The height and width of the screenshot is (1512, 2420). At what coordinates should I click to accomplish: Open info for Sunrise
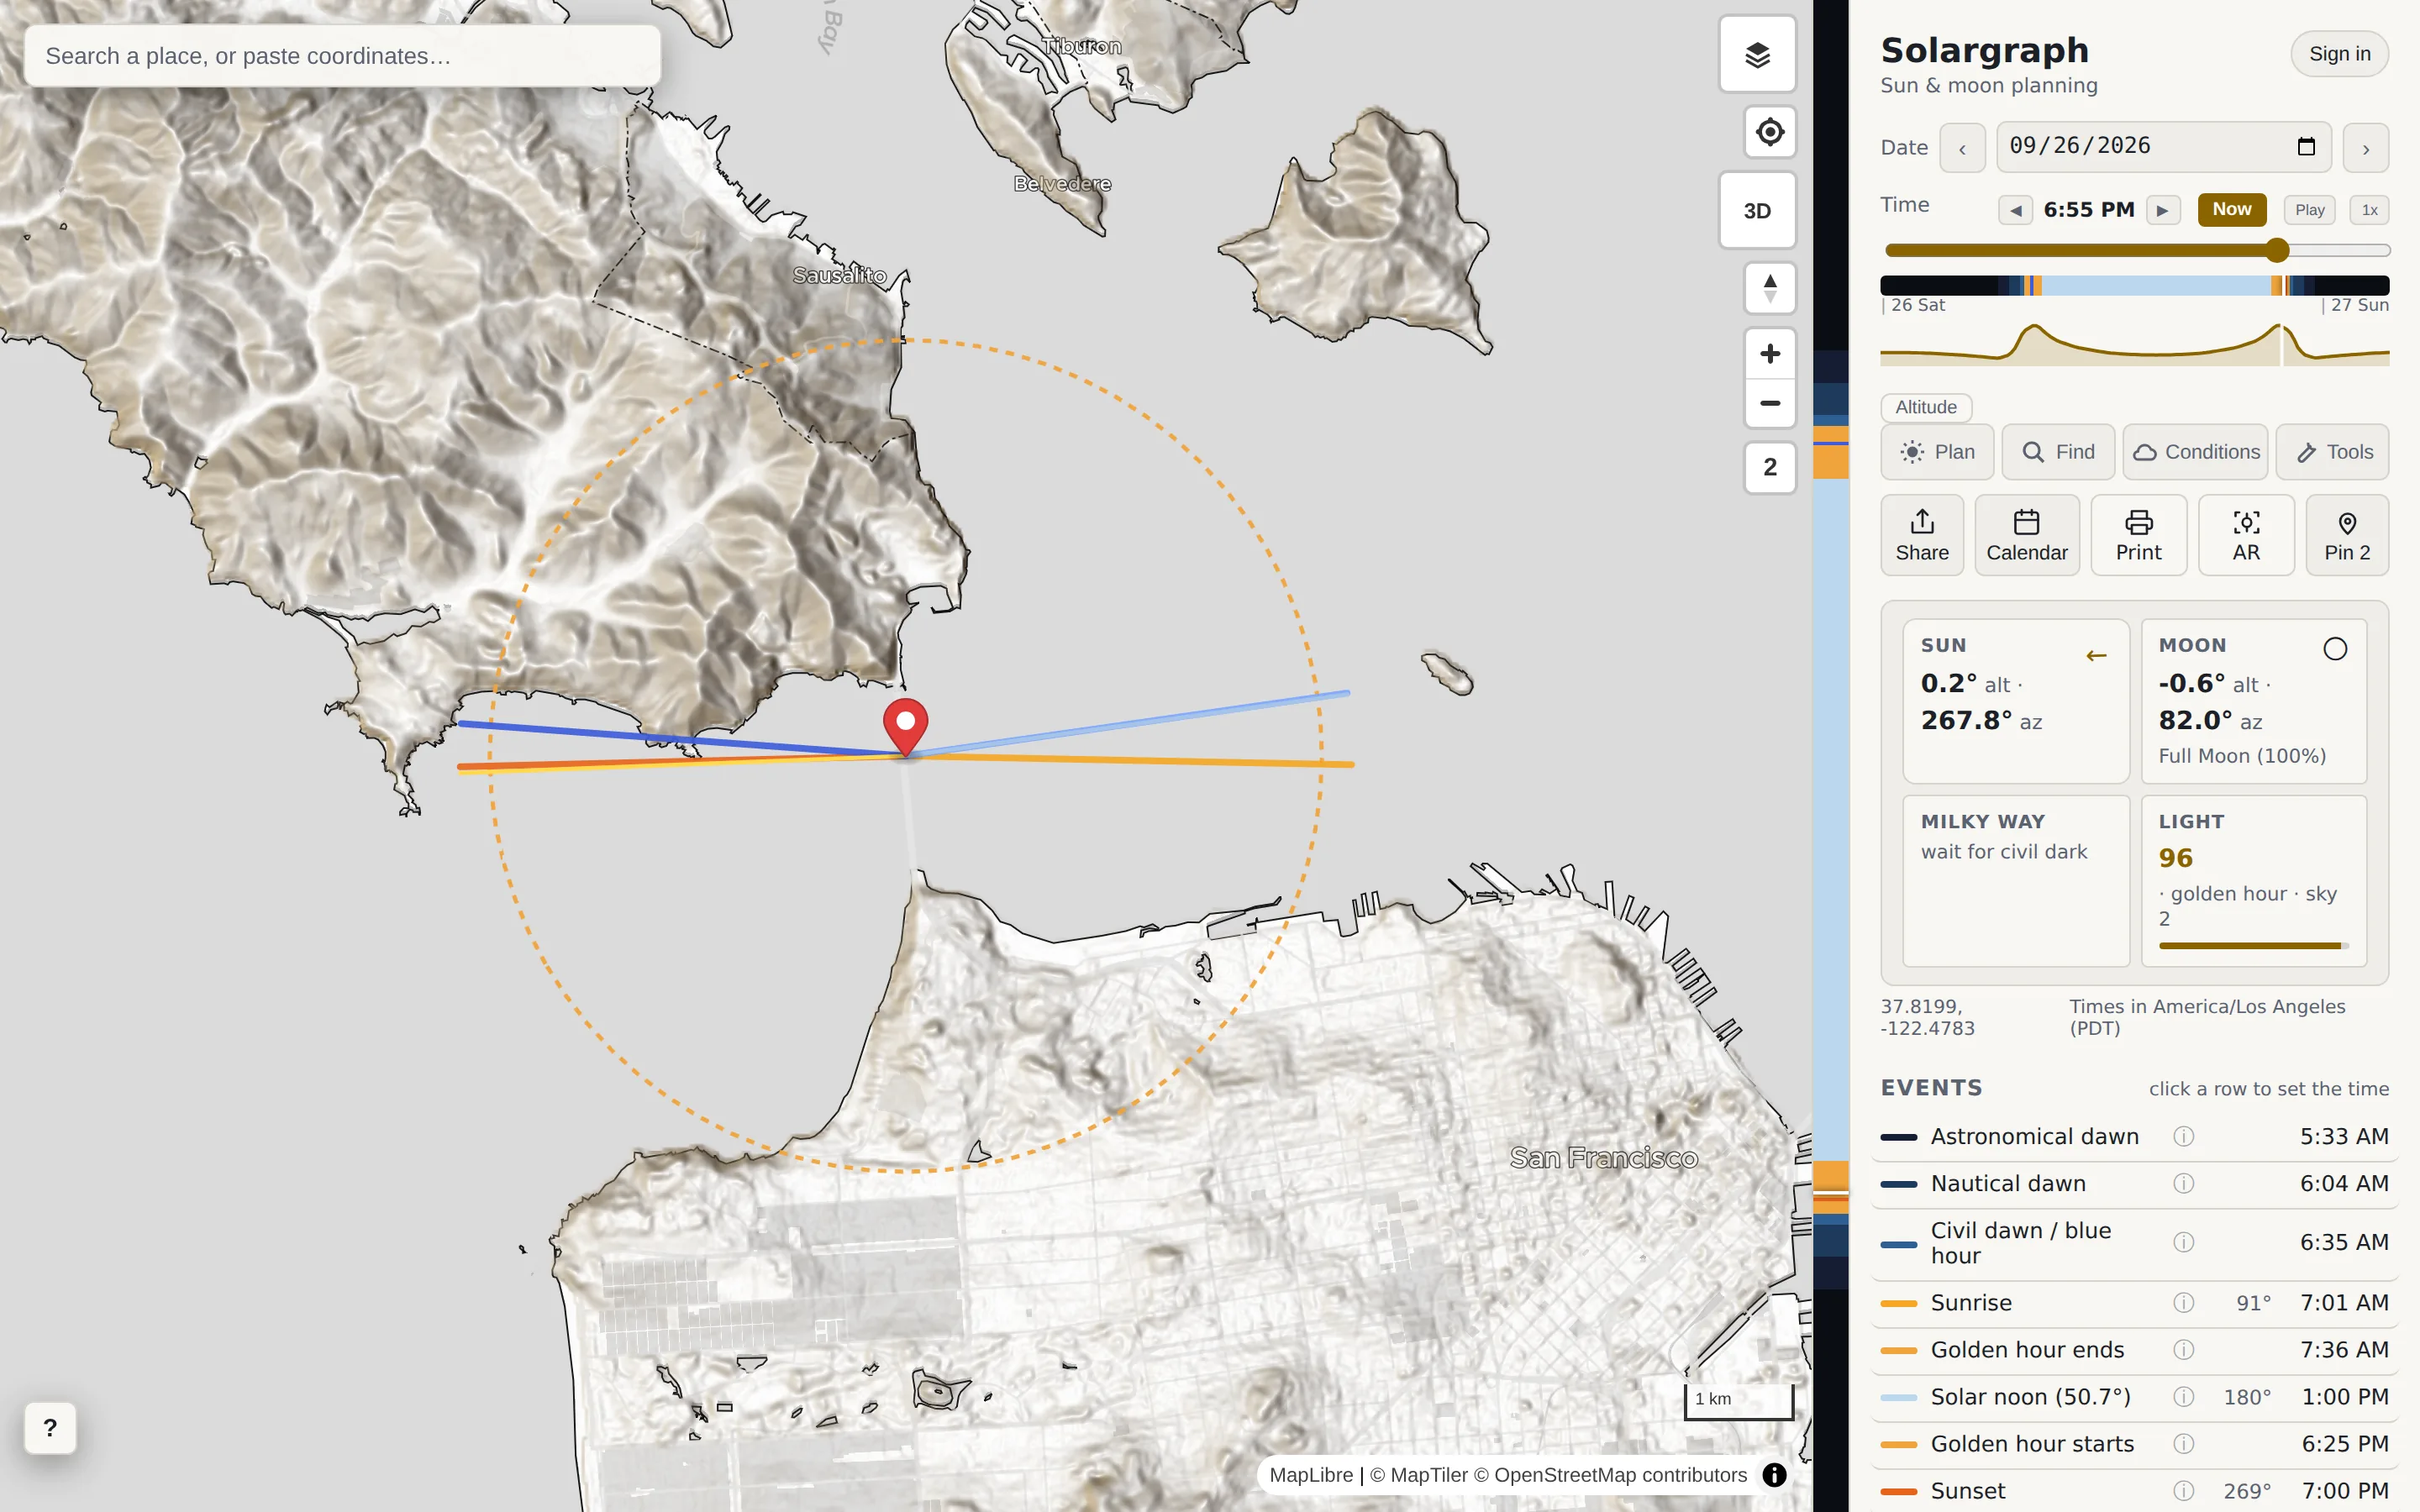(x=2183, y=1303)
